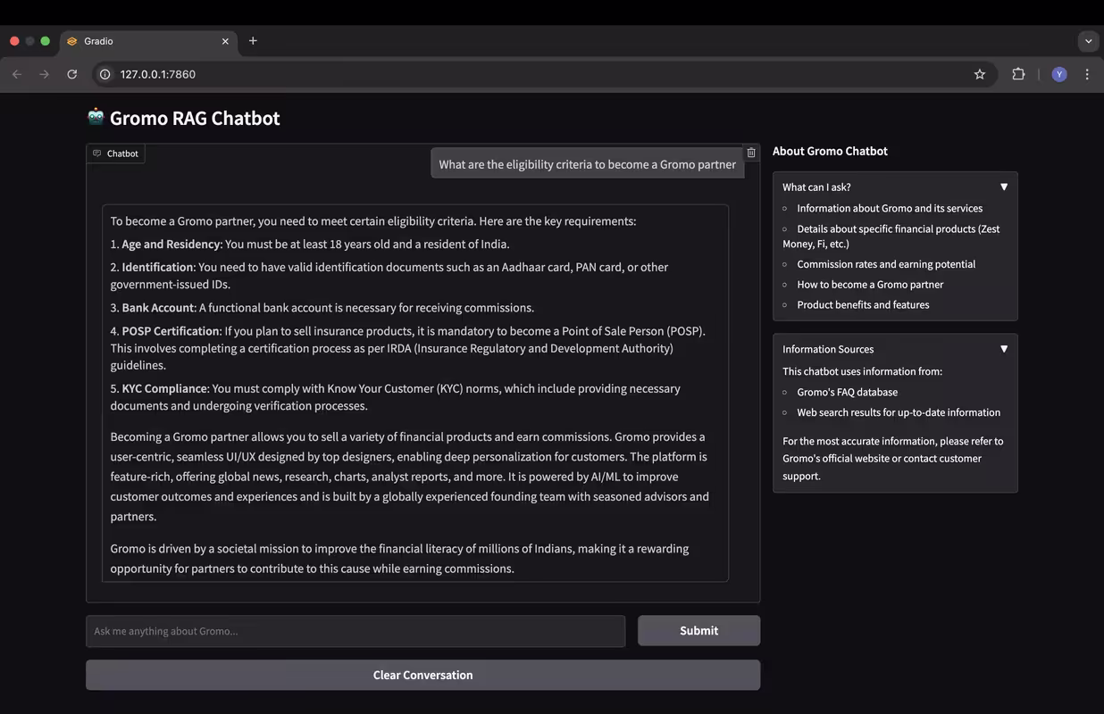The height and width of the screenshot is (714, 1104).
Task: Click 'Product benefits and features' item
Action: [x=863, y=305]
